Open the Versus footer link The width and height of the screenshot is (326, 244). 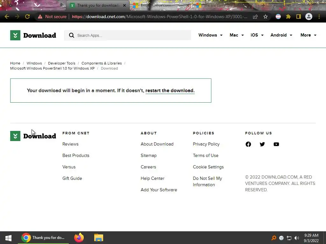(x=69, y=167)
